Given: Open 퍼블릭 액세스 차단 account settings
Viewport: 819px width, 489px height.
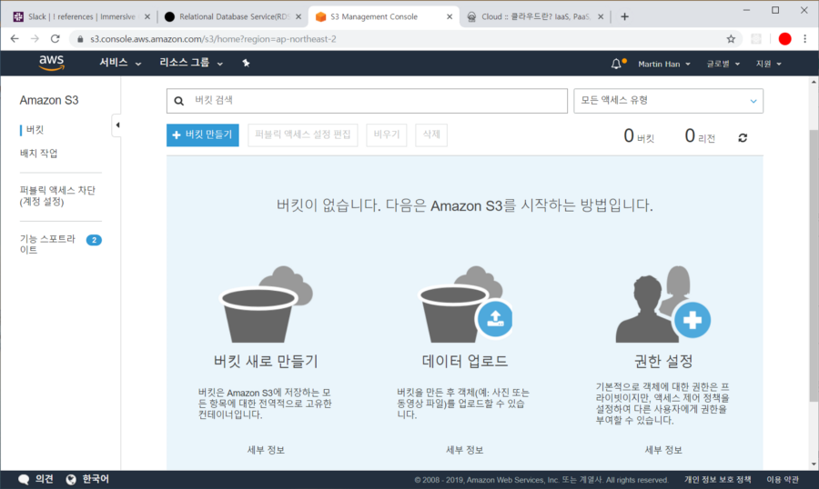Looking at the screenshot, I should [x=57, y=196].
